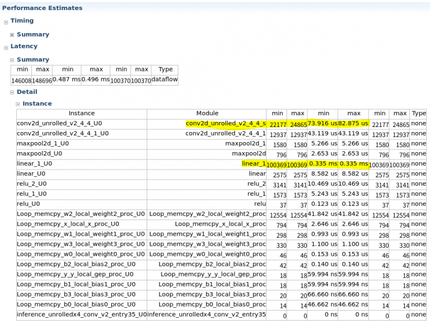
Task: Select the highlighted linear_1 module cell
Action: point(254,164)
